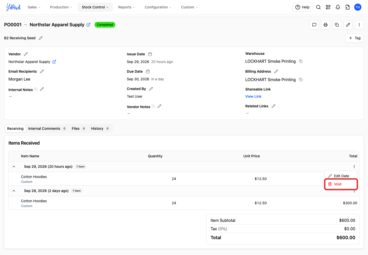Collapse the Sep 28, 2026 receiving group

point(14,191)
